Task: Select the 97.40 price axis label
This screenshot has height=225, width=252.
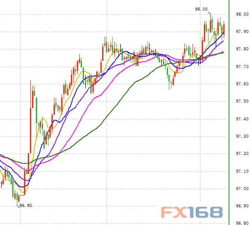Action: [242, 119]
